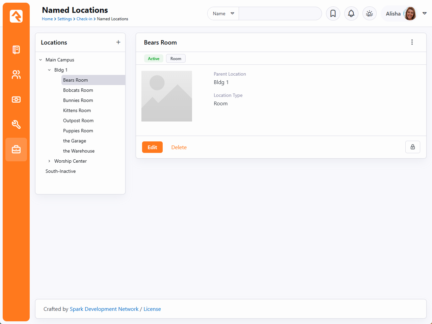432x324 pixels.
Task: Open the Admin Tools wrench icon
Action: tap(16, 125)
